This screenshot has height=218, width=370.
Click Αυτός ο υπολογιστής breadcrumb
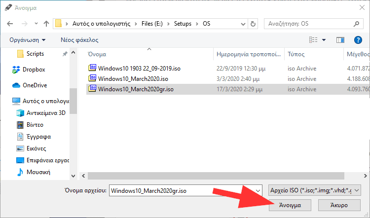pyautogui.click(x=101, y=24)
